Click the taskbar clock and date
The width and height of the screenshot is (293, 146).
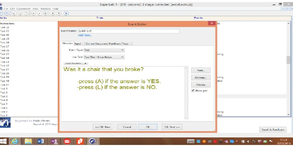point(283,142)
